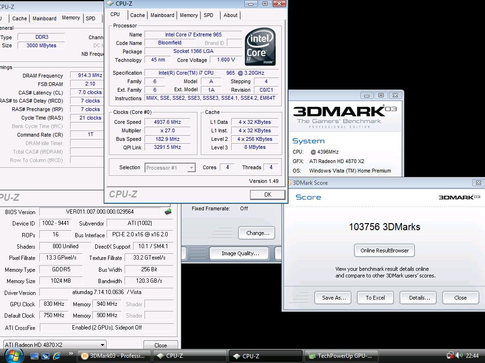Export results with To Excel button
Viewport: 485px width, 363px height.
click(376, 298)
